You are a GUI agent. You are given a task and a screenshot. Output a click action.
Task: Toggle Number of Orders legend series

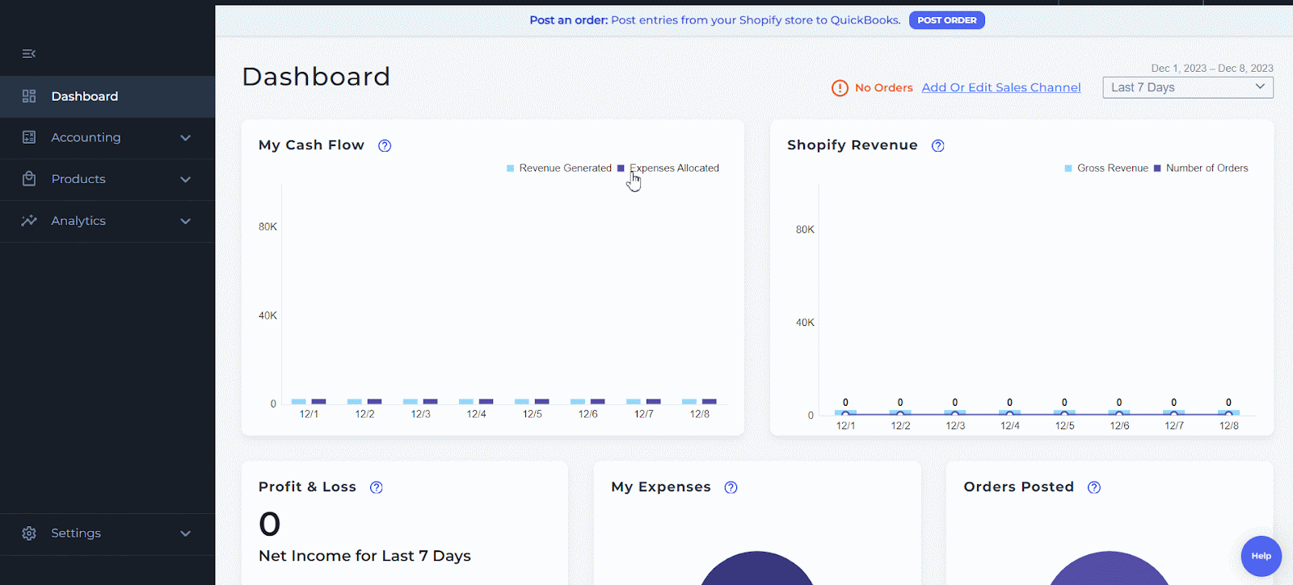point(1201,169)
